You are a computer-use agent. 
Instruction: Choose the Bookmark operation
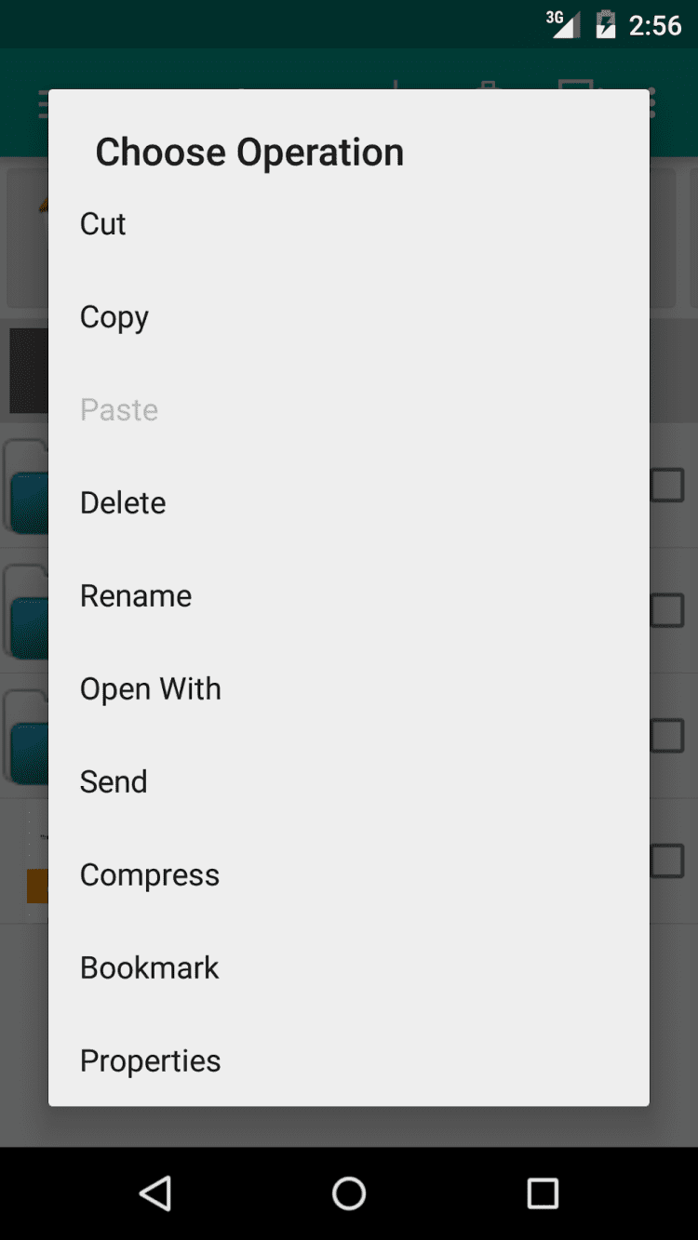150,968
